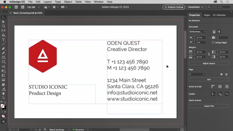The height and width of the screenshot is (131, 233).
Task: Show document grid icon in Rulers & Grids
Action: point(227,87)
